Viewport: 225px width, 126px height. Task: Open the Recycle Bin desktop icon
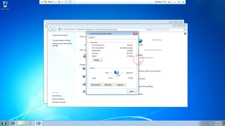[5, 6]
